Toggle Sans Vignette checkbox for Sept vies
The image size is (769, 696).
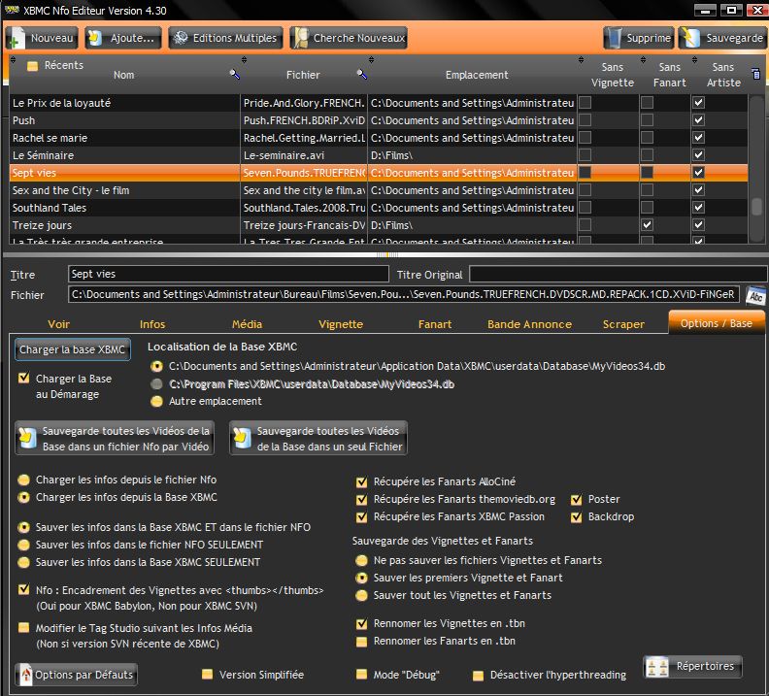[585, 173]
